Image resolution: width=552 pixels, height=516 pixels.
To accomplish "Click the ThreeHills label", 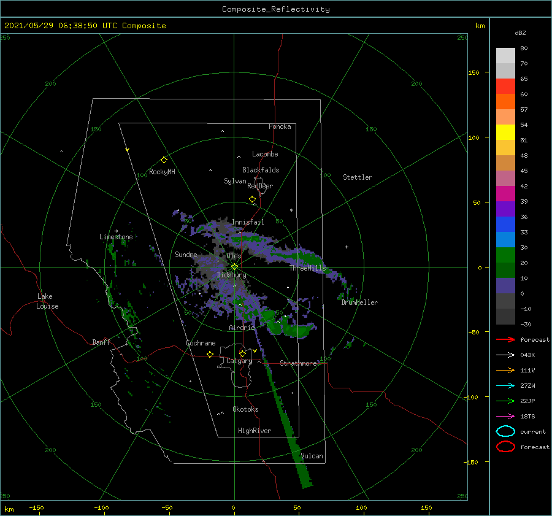I will coord(308,268).
